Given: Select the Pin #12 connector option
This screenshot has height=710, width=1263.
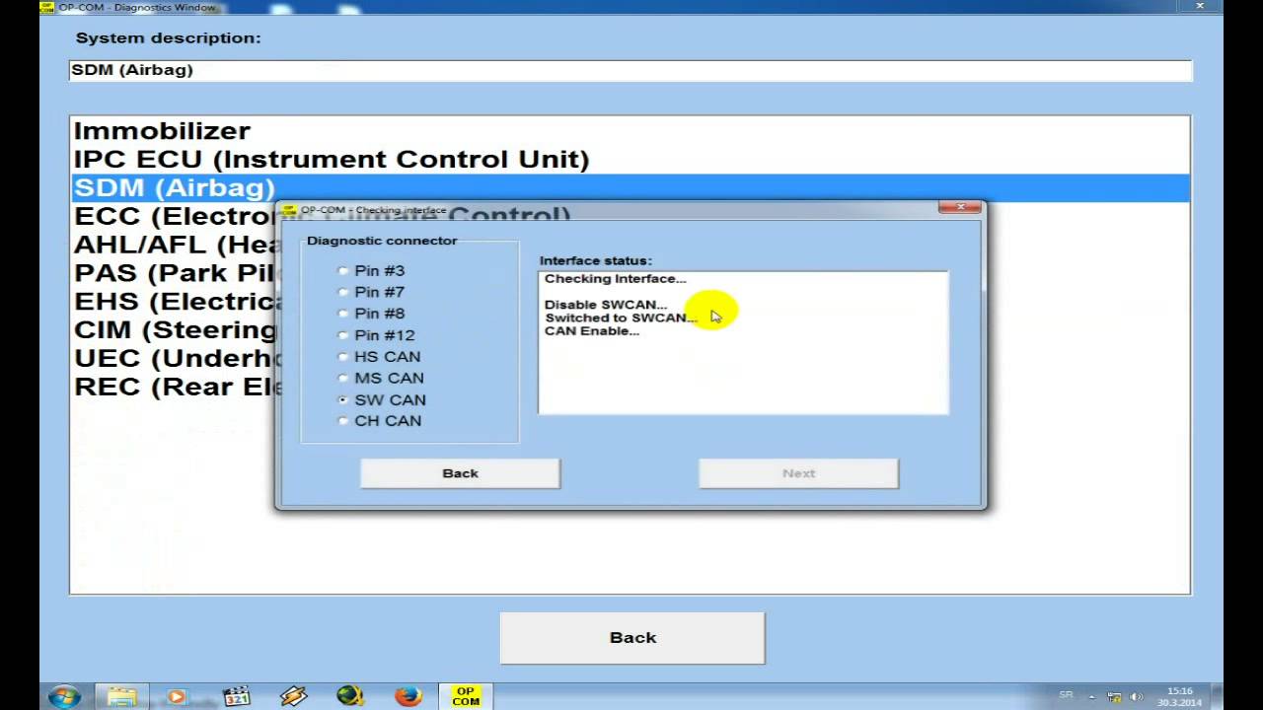Looking at the screenshot, I should pyautogui.click(x=376, y=335).
